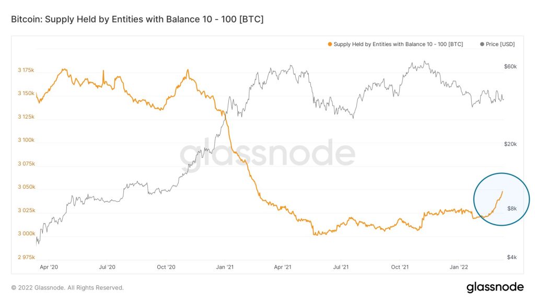Select the Jan '21 x-axis label
535x301 pixels.
pyautogui.click(x=224, y=267)
